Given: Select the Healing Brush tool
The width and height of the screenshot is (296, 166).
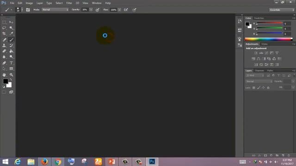Looking at the screenshot, I should point(4,40).
